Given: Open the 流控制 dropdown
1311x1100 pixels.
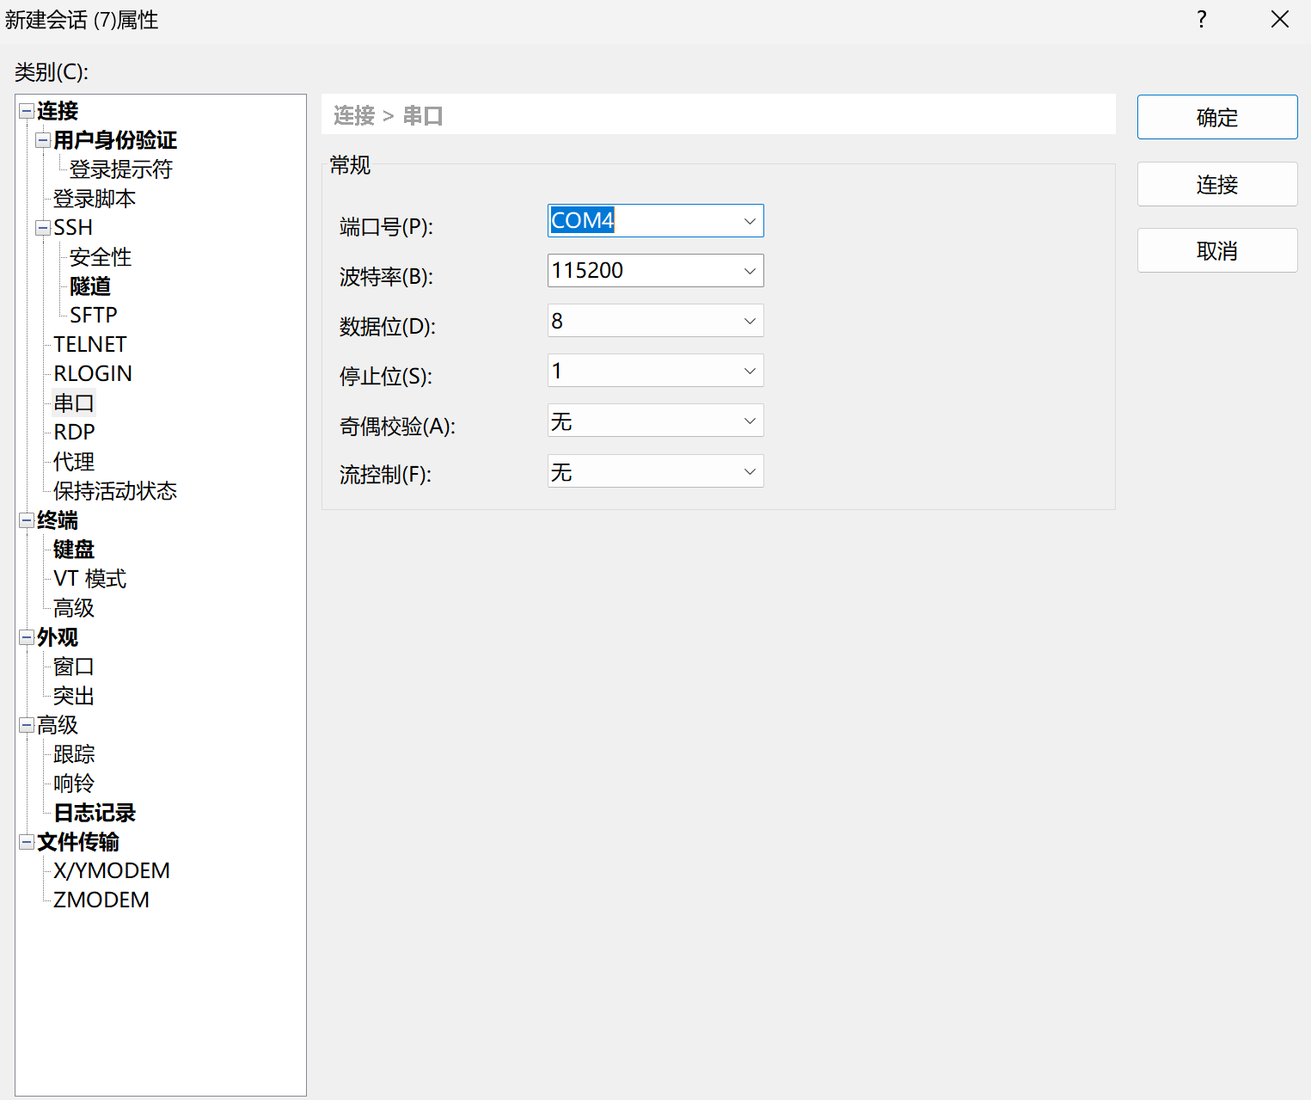Looking at the screenshot, I should [749, 471].
